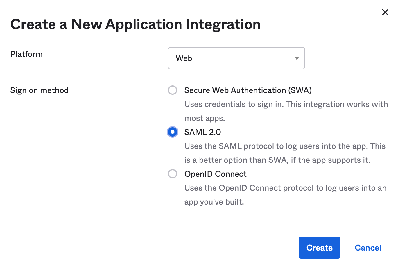398x279 pixels.
Task: Click the 'SAML 2.0' option label
Action: [x=202, y=132]
